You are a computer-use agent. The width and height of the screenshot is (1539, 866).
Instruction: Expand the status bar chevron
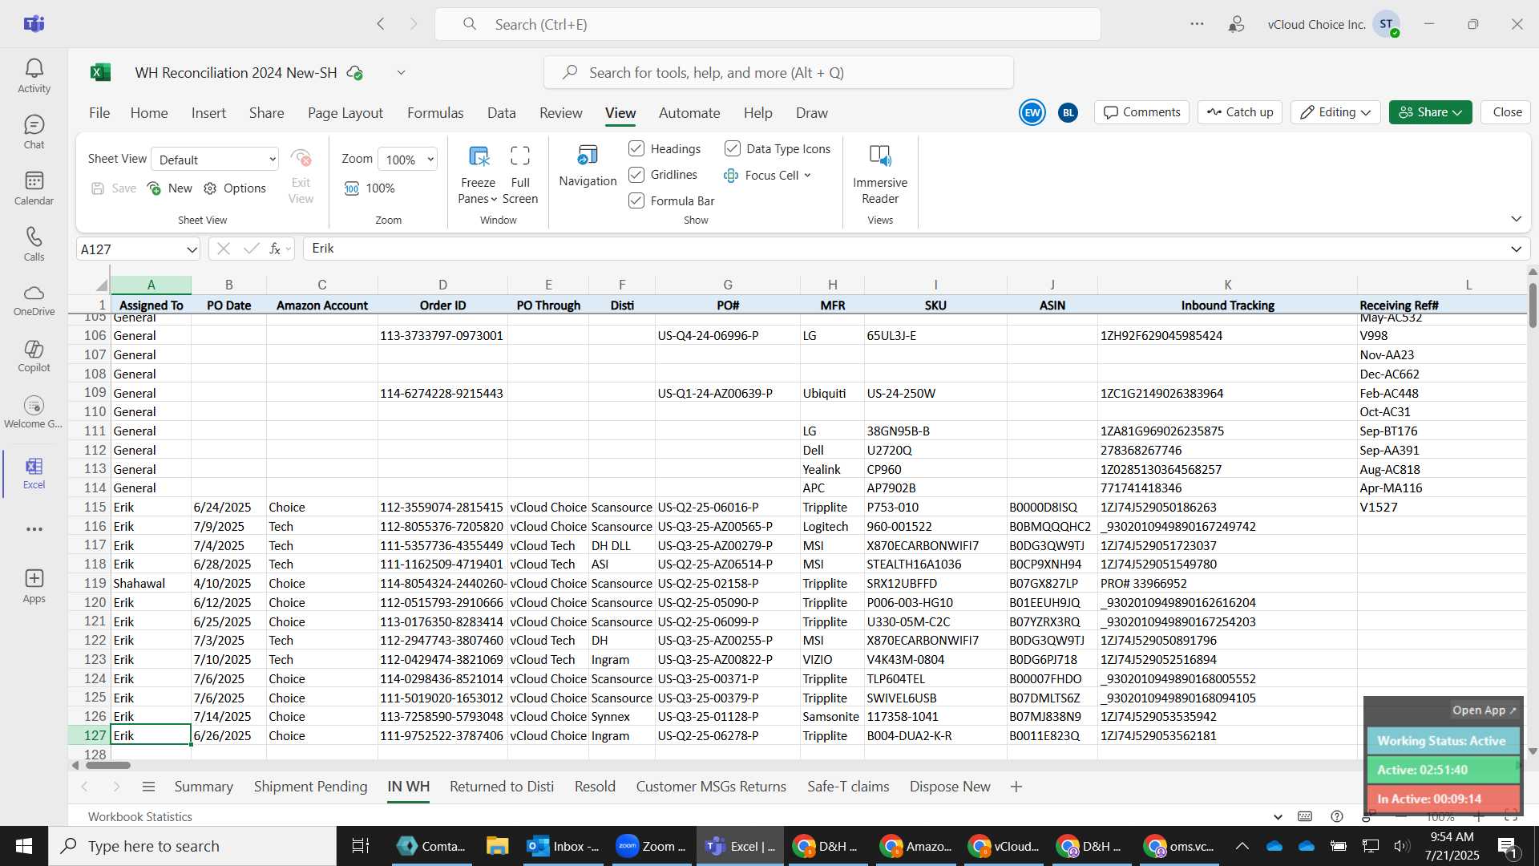click(1278, 817)
